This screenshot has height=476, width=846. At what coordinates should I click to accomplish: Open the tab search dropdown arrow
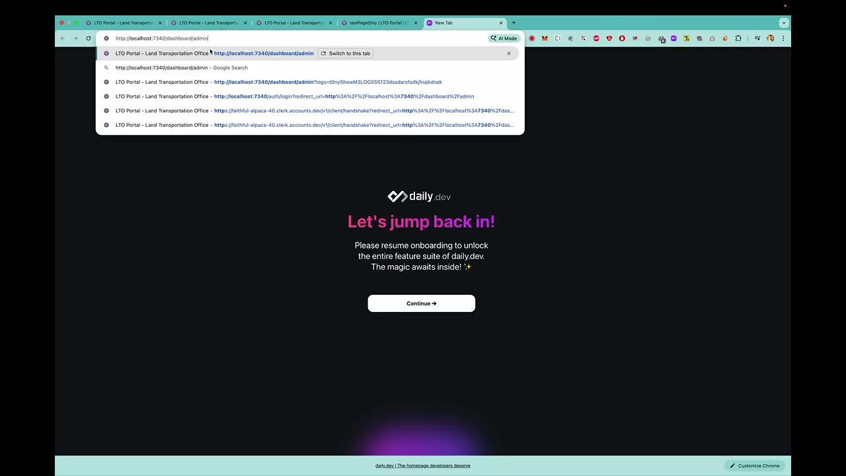click(783, 22)
